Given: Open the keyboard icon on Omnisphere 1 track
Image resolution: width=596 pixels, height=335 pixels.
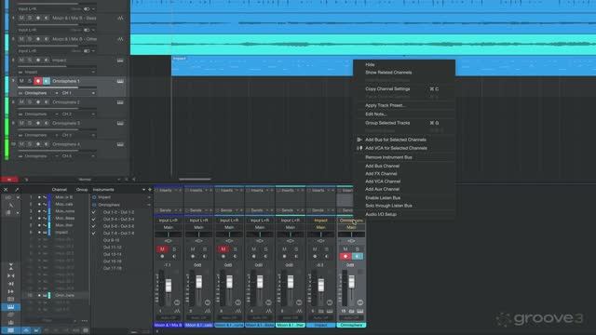Looking at the screenshot, I should (120, 81).
